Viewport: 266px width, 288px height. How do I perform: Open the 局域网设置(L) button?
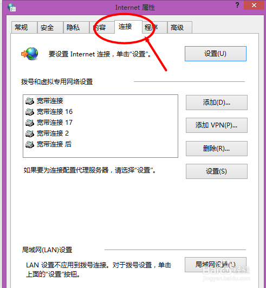coord(216,265)
